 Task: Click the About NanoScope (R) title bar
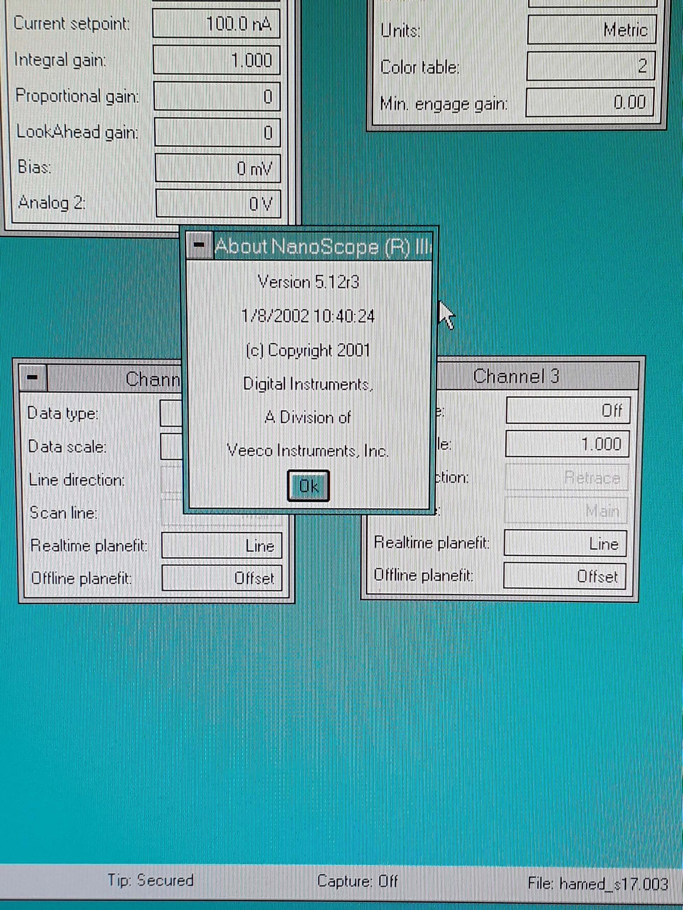[322, 246]
